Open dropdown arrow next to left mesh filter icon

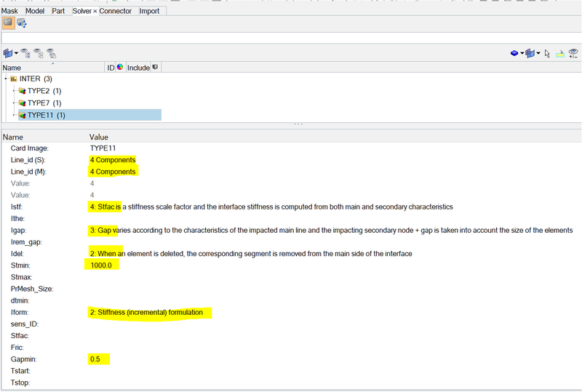(16, 54)
